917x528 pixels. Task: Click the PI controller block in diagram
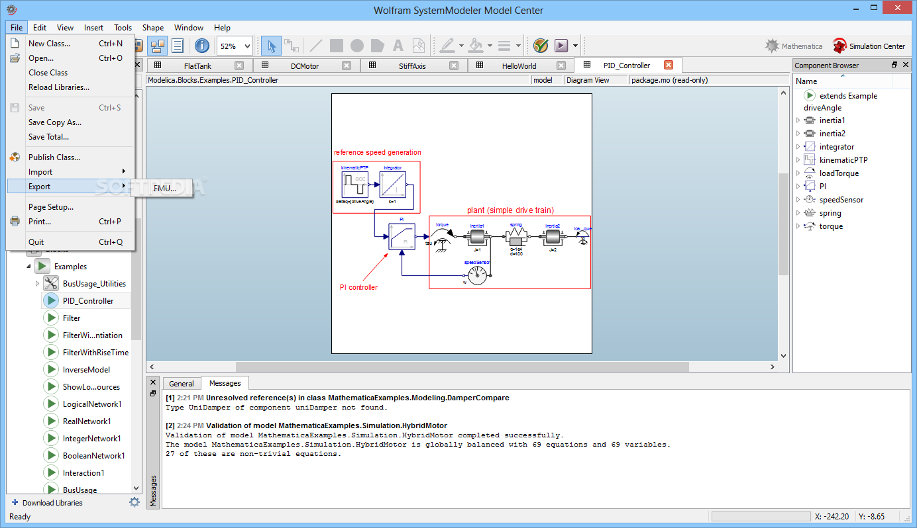(402, 236)
